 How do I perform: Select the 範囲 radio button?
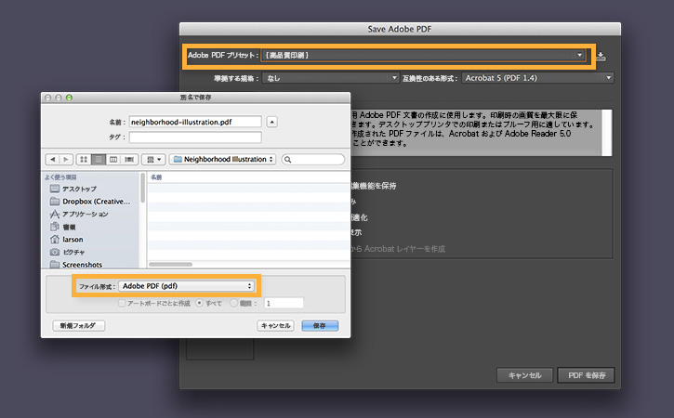pyautogui.click(x=233, y=304)
